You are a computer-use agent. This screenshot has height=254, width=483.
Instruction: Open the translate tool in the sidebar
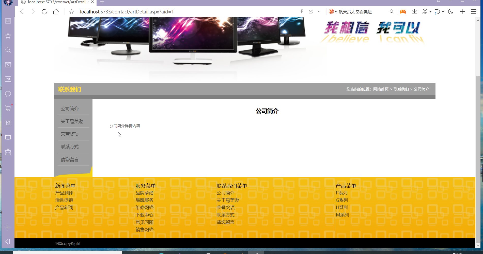[8, 123]
